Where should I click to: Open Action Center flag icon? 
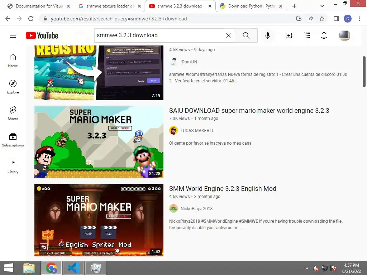[333, 268]
